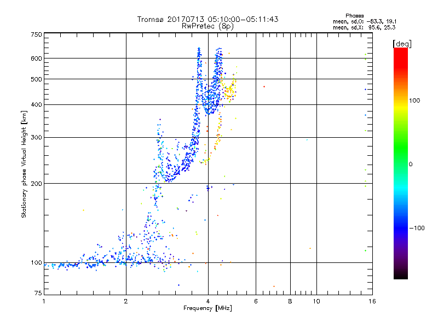The width and height of the screenshot is (438, 328).
Task: Click the x-axis tick label '8'
Action: [290, 301]
